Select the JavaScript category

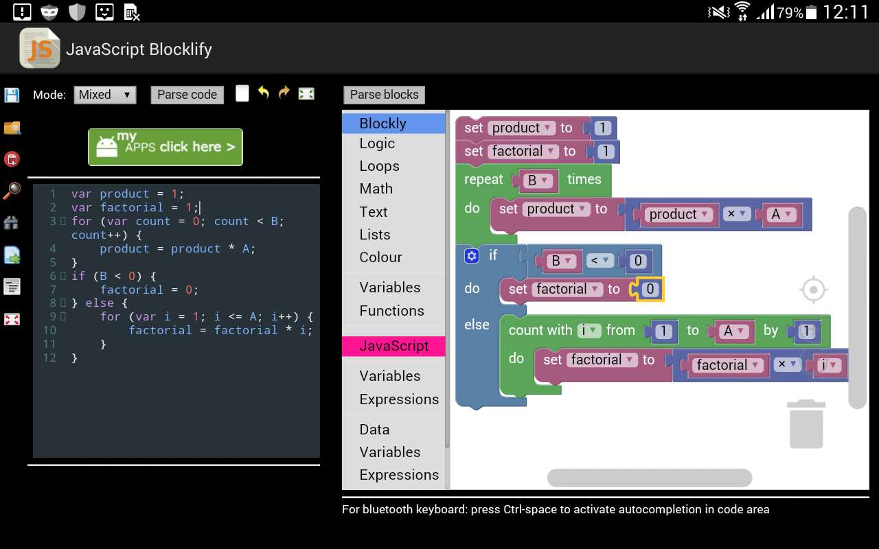click(x=393, y=346)
